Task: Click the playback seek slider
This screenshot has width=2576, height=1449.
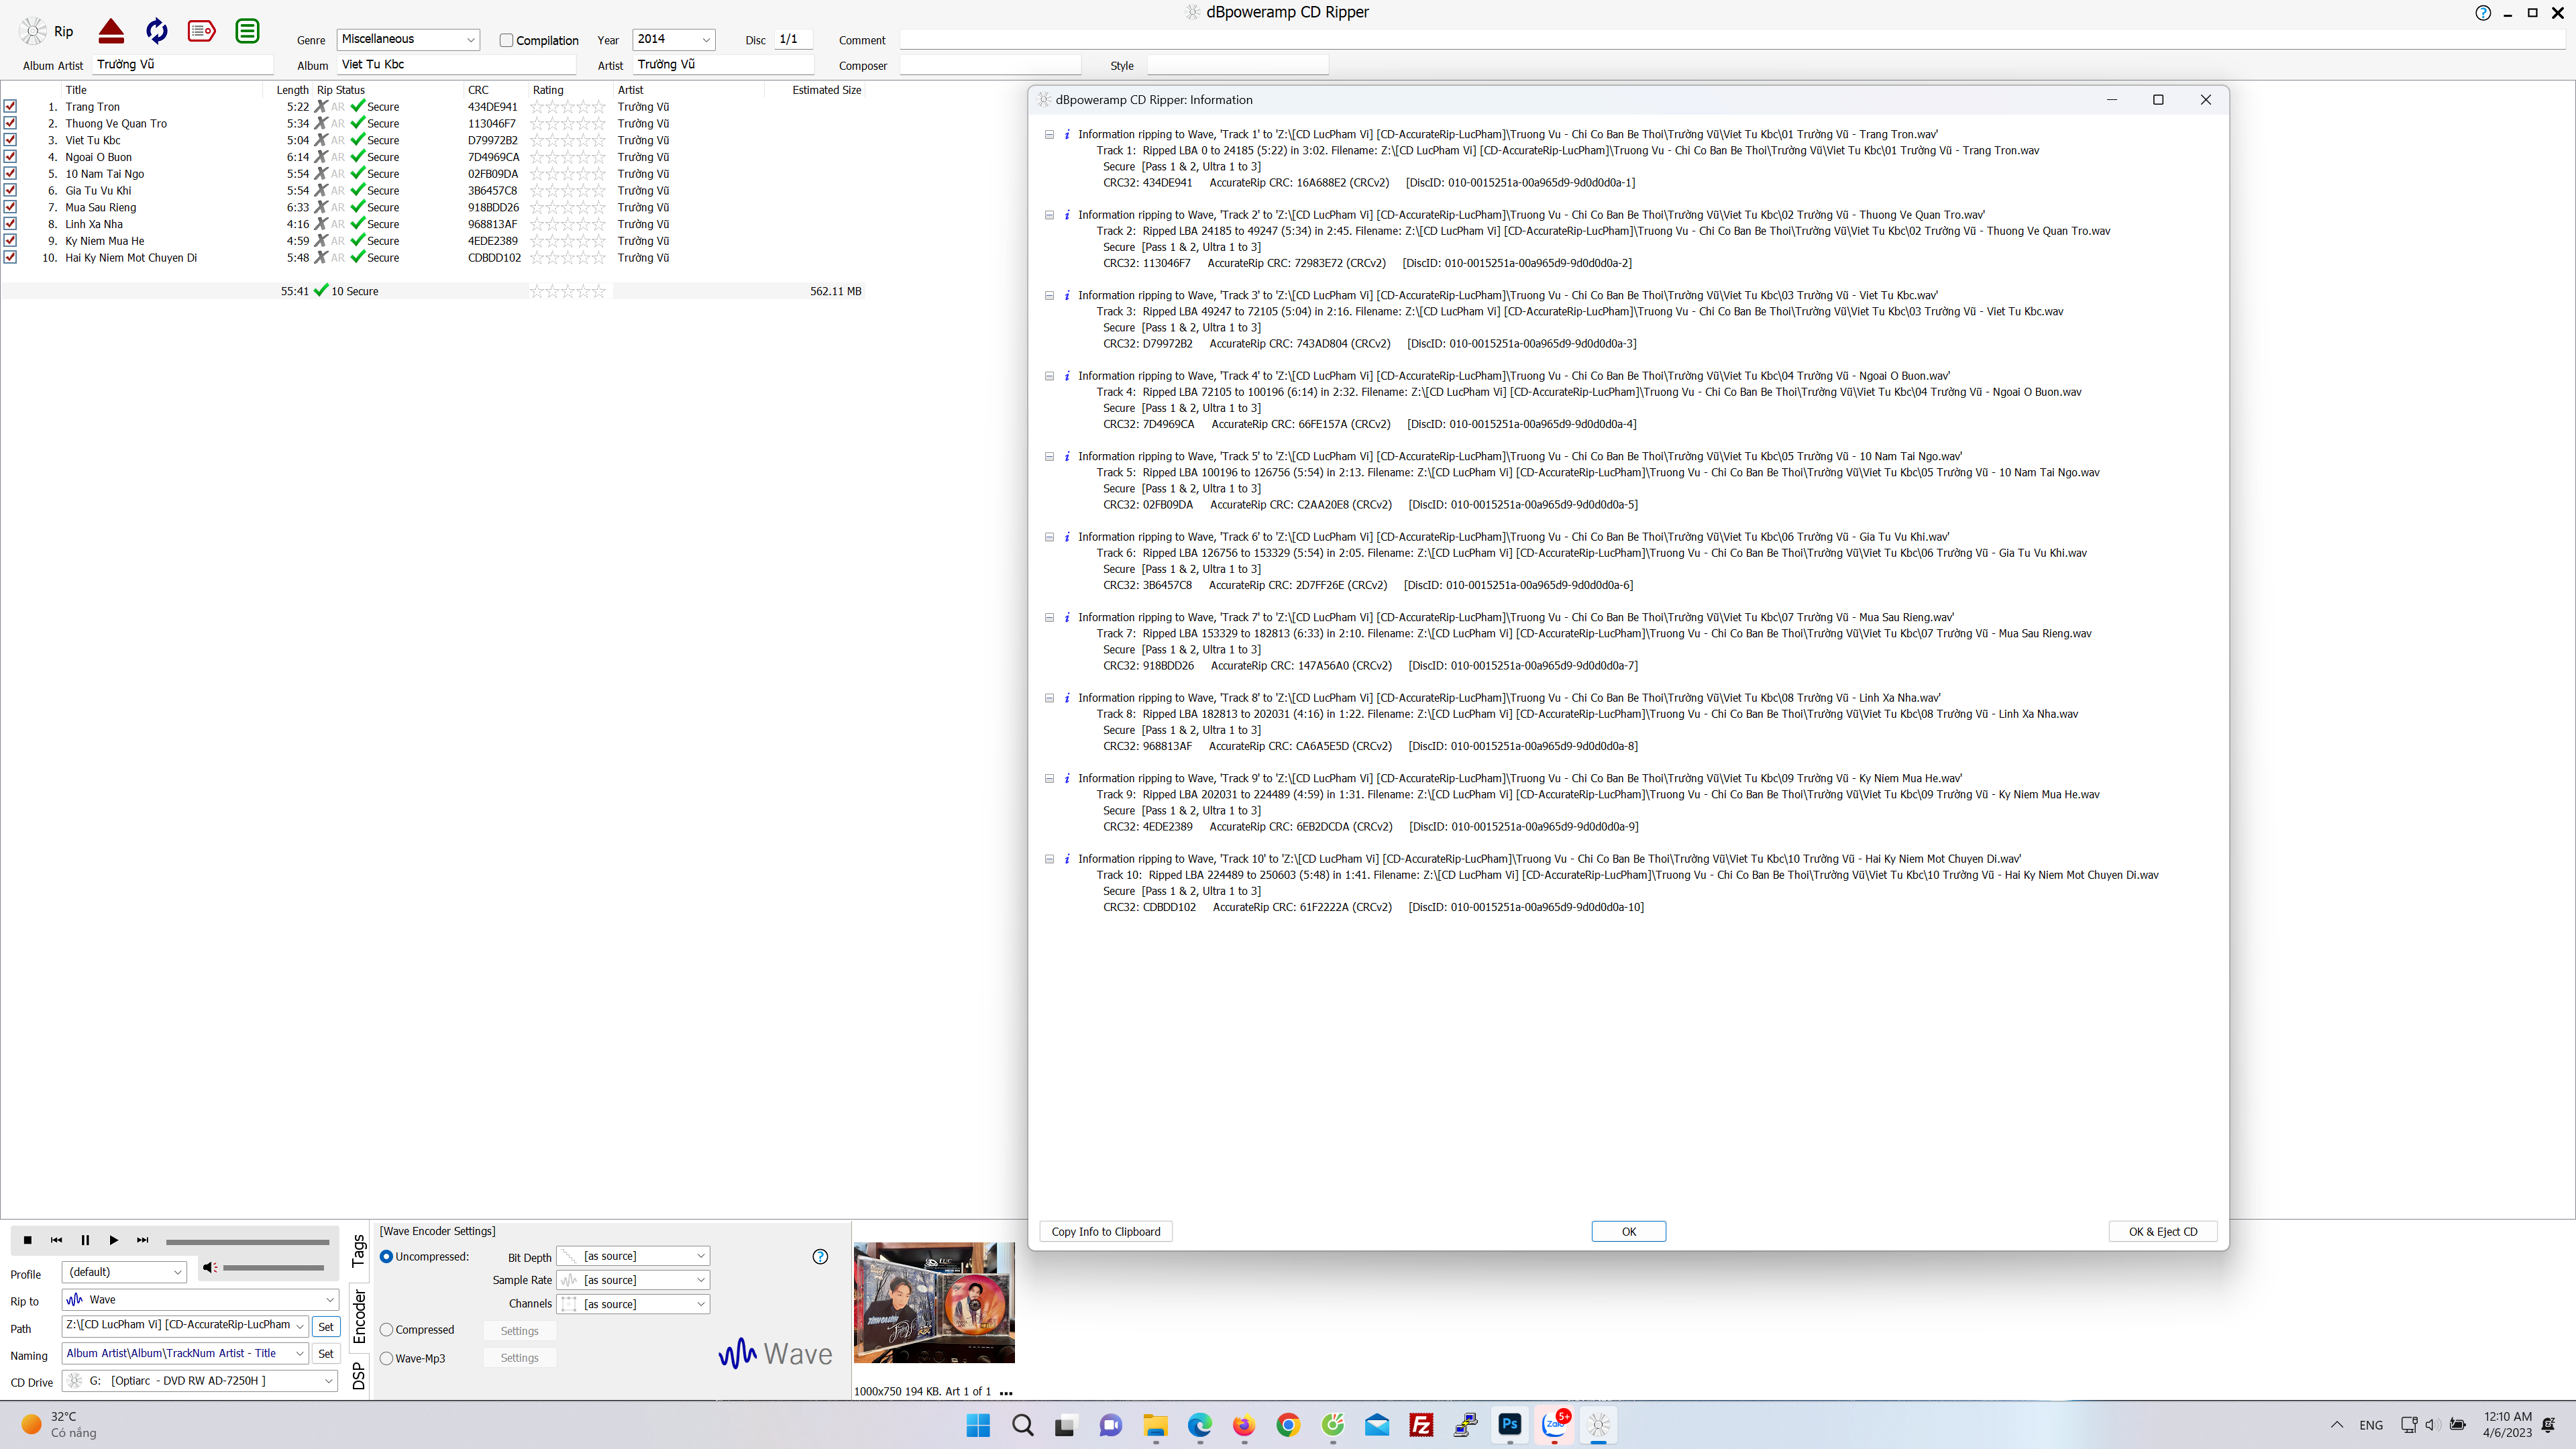Action: tap(248, 1242)
